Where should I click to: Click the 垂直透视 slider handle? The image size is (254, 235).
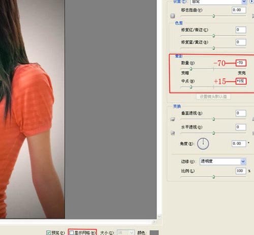click(213, 119)
